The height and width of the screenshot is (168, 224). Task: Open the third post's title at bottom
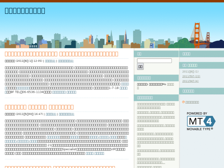[x=60, y=167]
